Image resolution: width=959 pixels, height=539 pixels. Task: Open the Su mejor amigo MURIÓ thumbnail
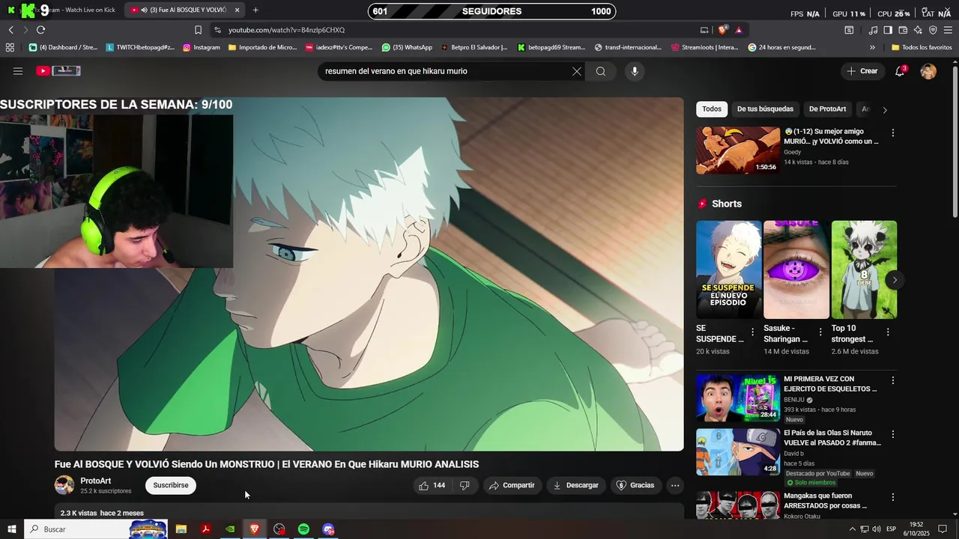[x=738, y=150]
